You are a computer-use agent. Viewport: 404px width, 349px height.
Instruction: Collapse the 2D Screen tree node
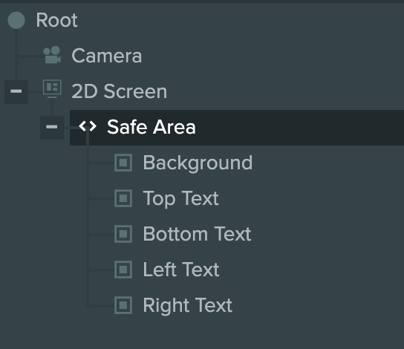coord(16,91)
